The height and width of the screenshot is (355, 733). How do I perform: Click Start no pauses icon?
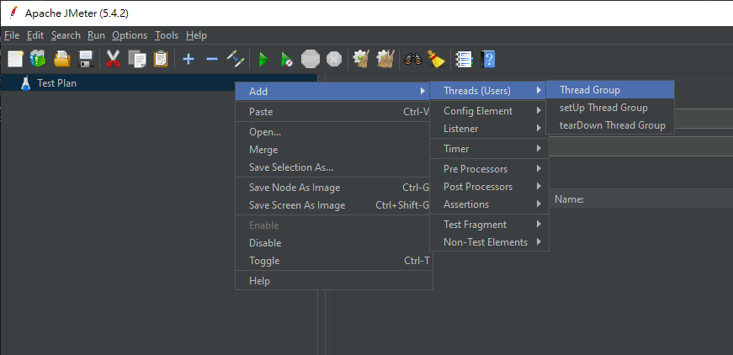[287, 60]
